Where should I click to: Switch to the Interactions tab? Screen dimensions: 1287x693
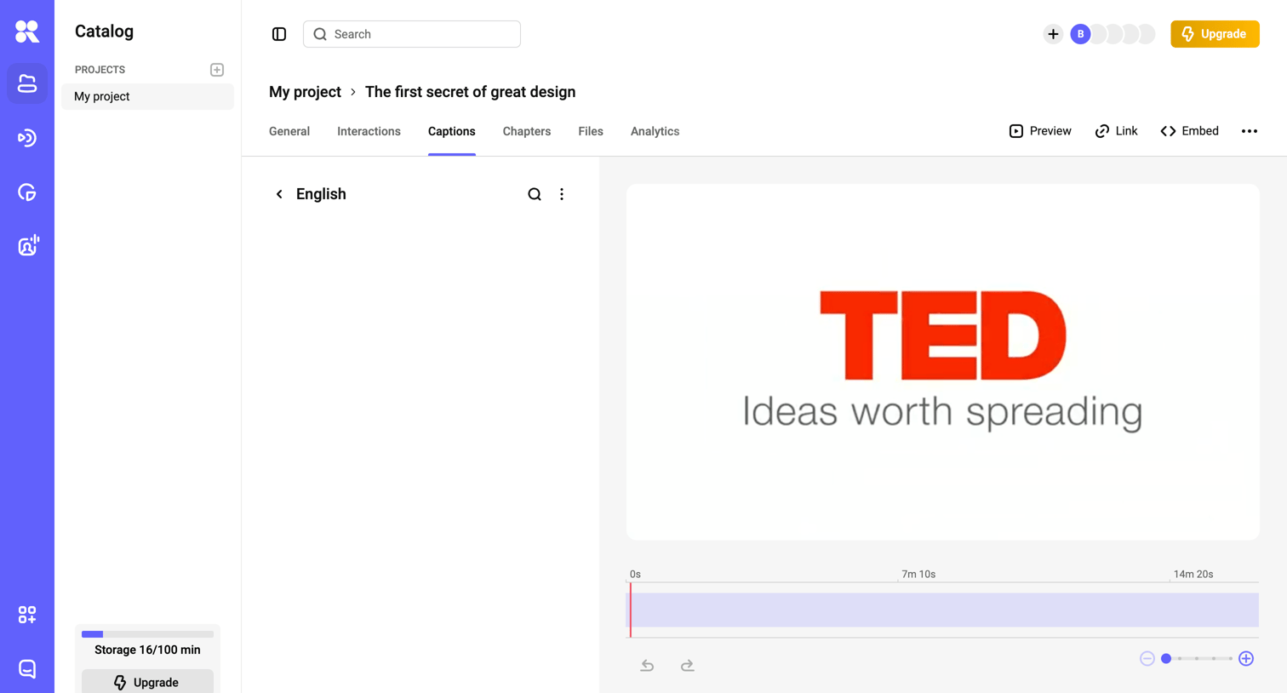(369, 131)
